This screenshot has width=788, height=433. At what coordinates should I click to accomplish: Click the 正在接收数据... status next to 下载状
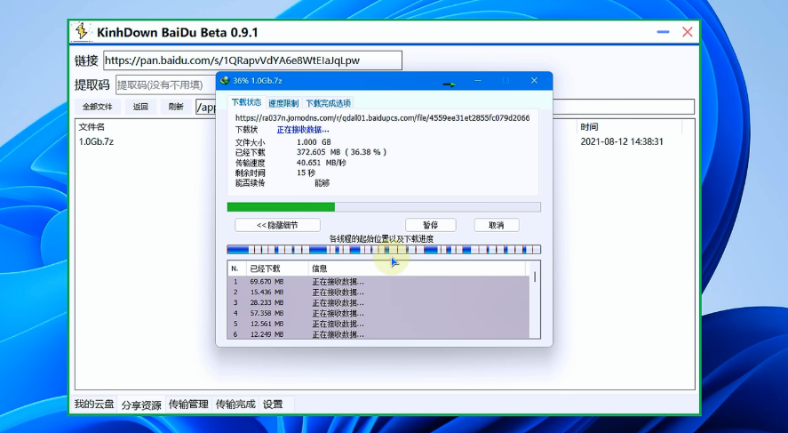tap(303, 130)
